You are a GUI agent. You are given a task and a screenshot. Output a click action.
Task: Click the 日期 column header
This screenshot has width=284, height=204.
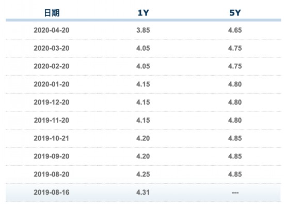coord(52,13)
